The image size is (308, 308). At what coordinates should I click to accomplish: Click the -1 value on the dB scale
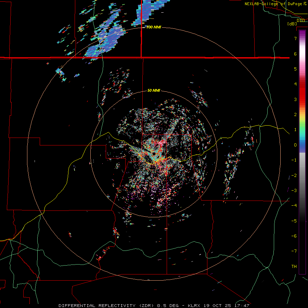point(294,160)
